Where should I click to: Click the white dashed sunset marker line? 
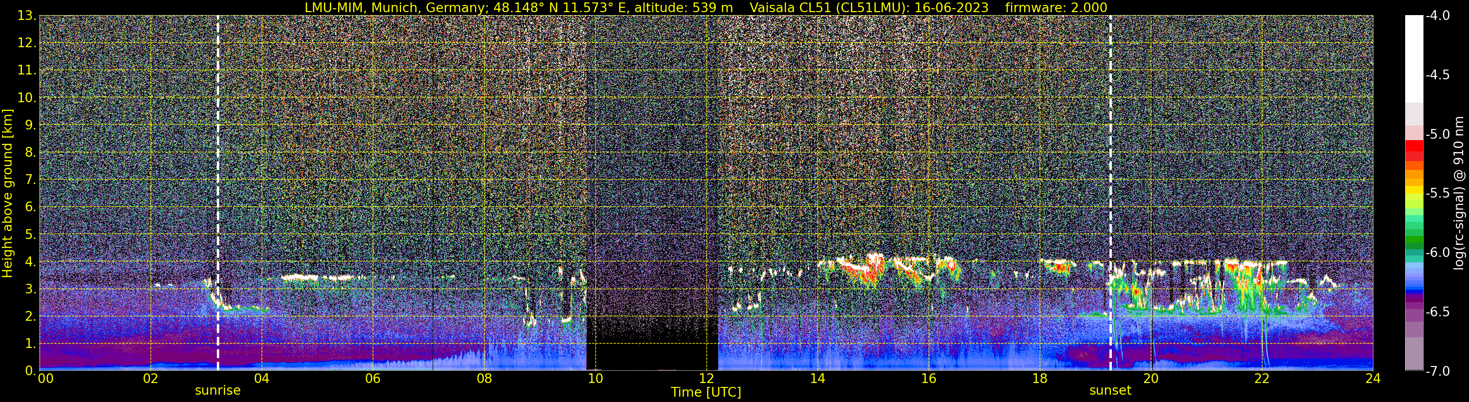[x=1110, y=192]
